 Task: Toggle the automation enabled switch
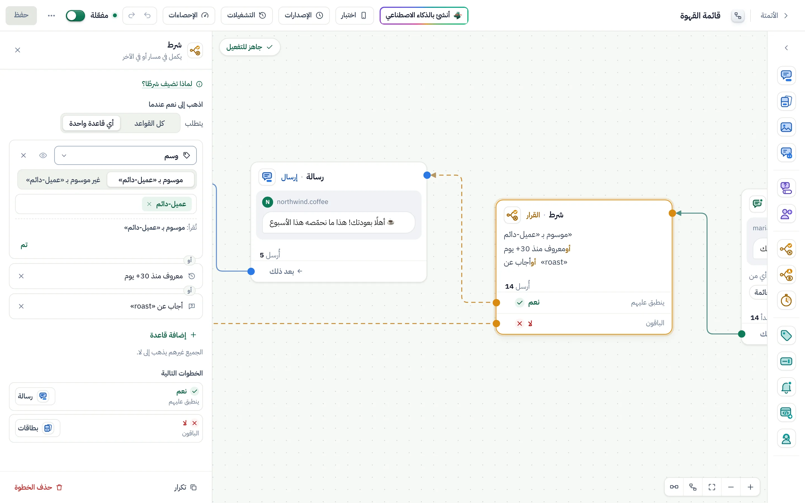pos(75,15)
